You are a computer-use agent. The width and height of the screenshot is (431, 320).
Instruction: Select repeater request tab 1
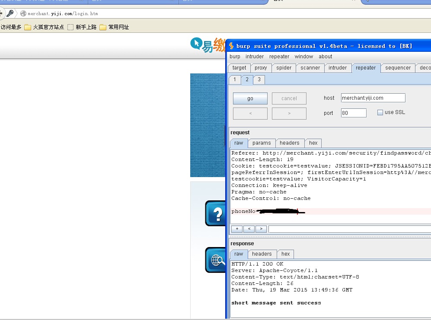point(234,79)
